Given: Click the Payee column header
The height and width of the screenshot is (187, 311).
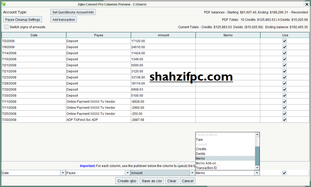Looking at the screenshot, I should coord(98,35).
